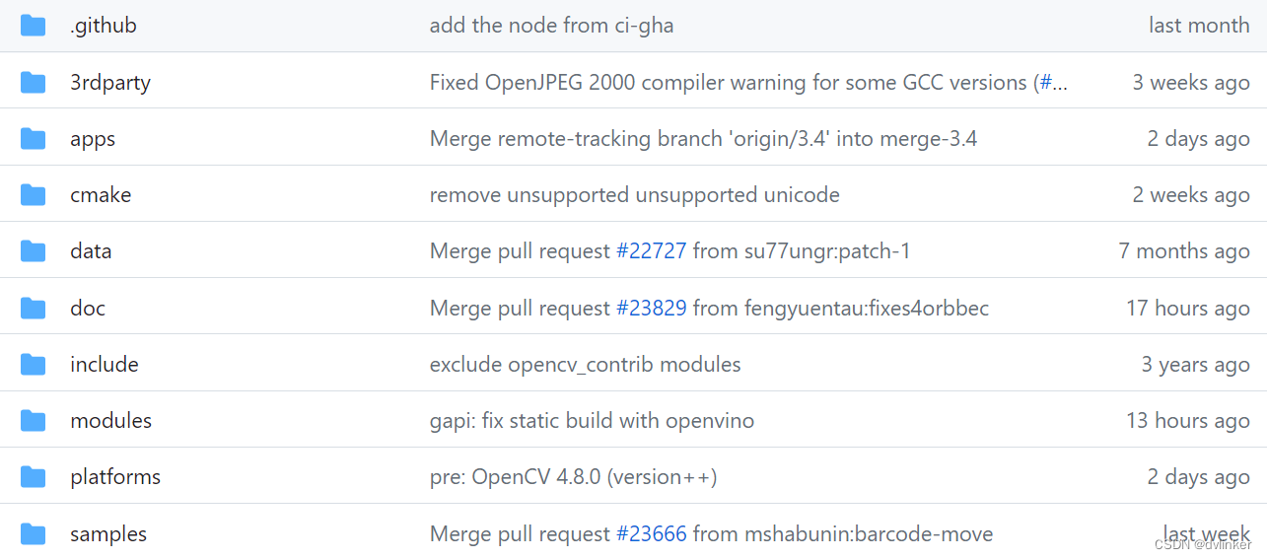Open pull request #22727 link
Viewport: 1267px width, 559px height.
[651, 251]
